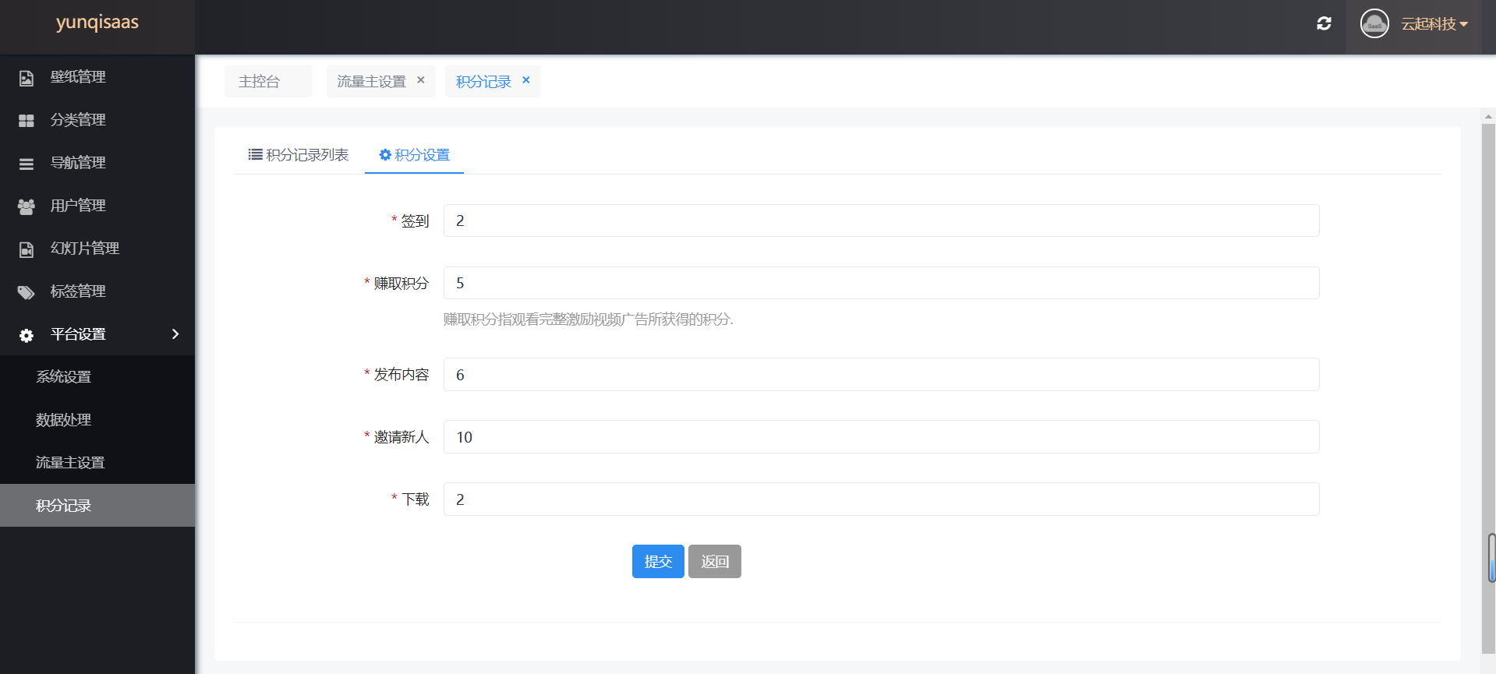Select the 积分设置 tab

click(414, 154)
